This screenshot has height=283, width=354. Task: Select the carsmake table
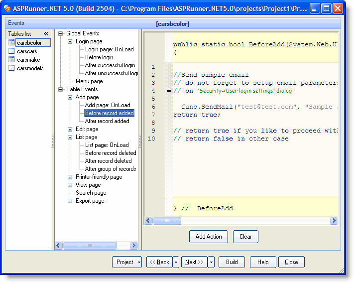(28, 60)
